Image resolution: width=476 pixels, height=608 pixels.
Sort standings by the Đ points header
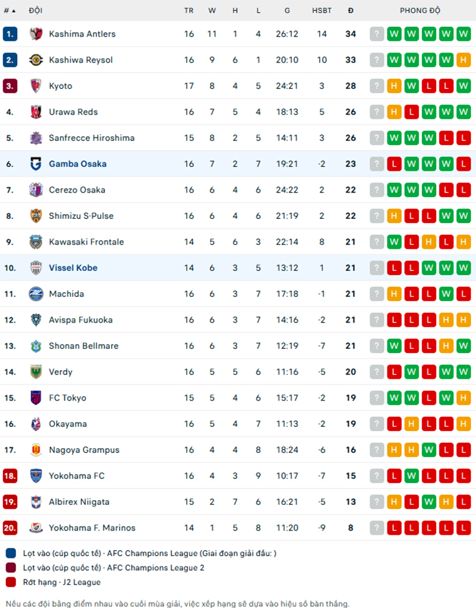(351, 10)
